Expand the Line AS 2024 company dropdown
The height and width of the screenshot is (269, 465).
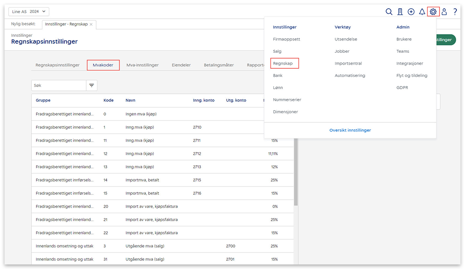click(x=28, y=12)
